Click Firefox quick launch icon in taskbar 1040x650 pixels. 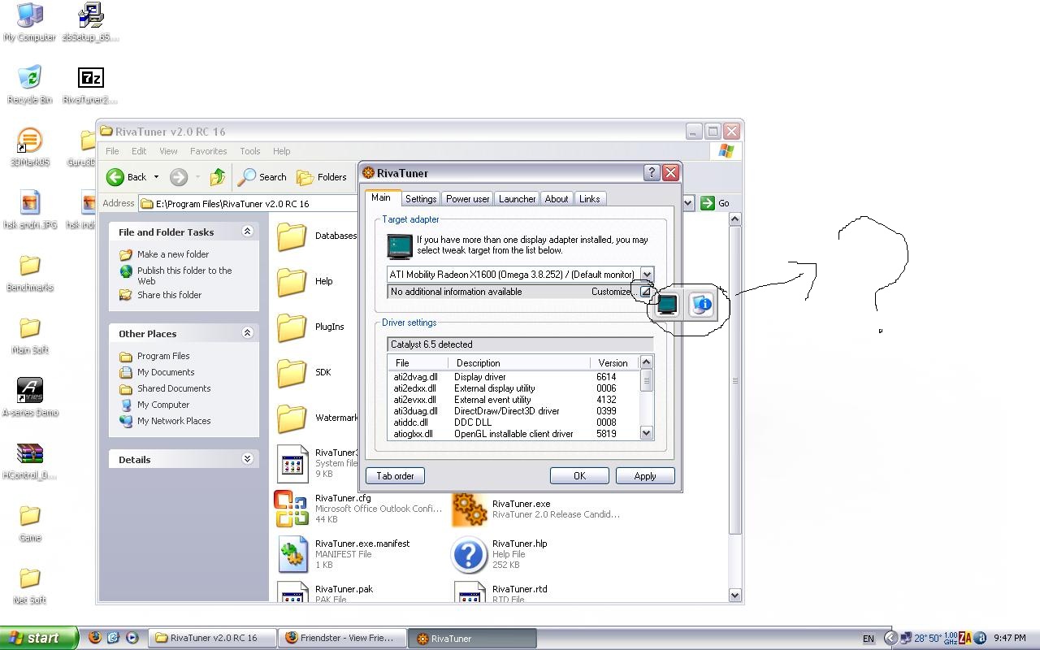click(x=95, y=638)
